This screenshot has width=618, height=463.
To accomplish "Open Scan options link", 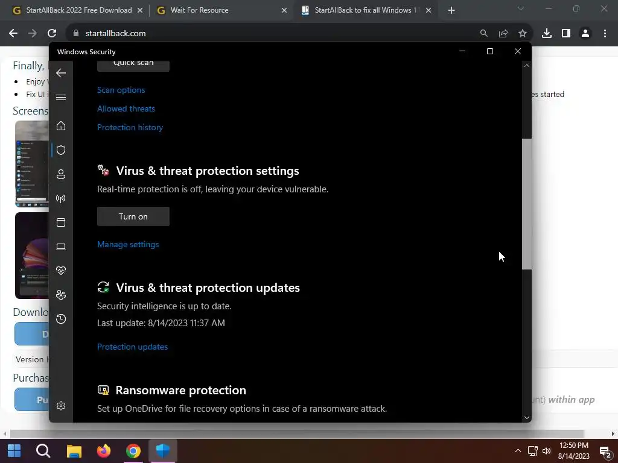I will click(x=121, y=90).
